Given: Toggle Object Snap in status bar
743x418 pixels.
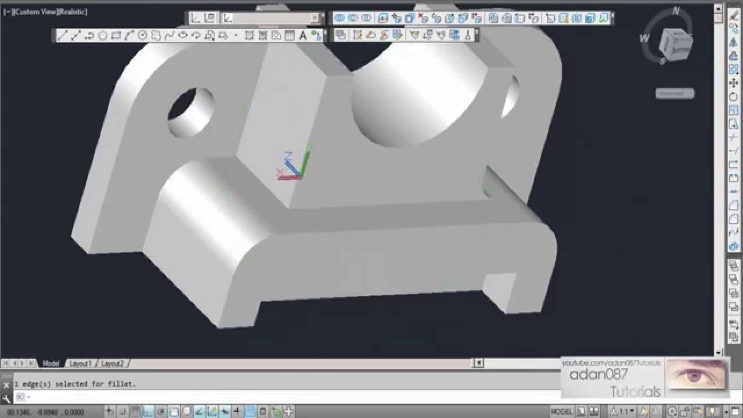Looking at the screenshot, I should (174, 412).
